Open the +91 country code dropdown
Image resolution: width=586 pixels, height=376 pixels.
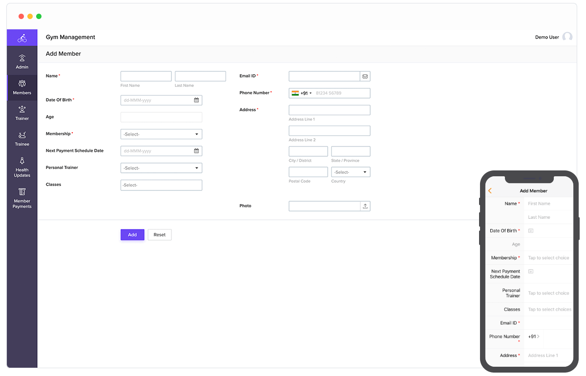pos(306,93)
